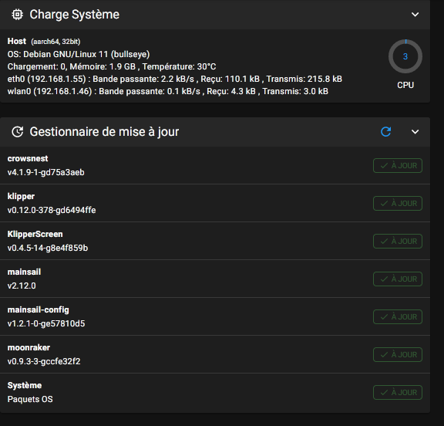Collapse the Charge Système panel

click(415, 15)
